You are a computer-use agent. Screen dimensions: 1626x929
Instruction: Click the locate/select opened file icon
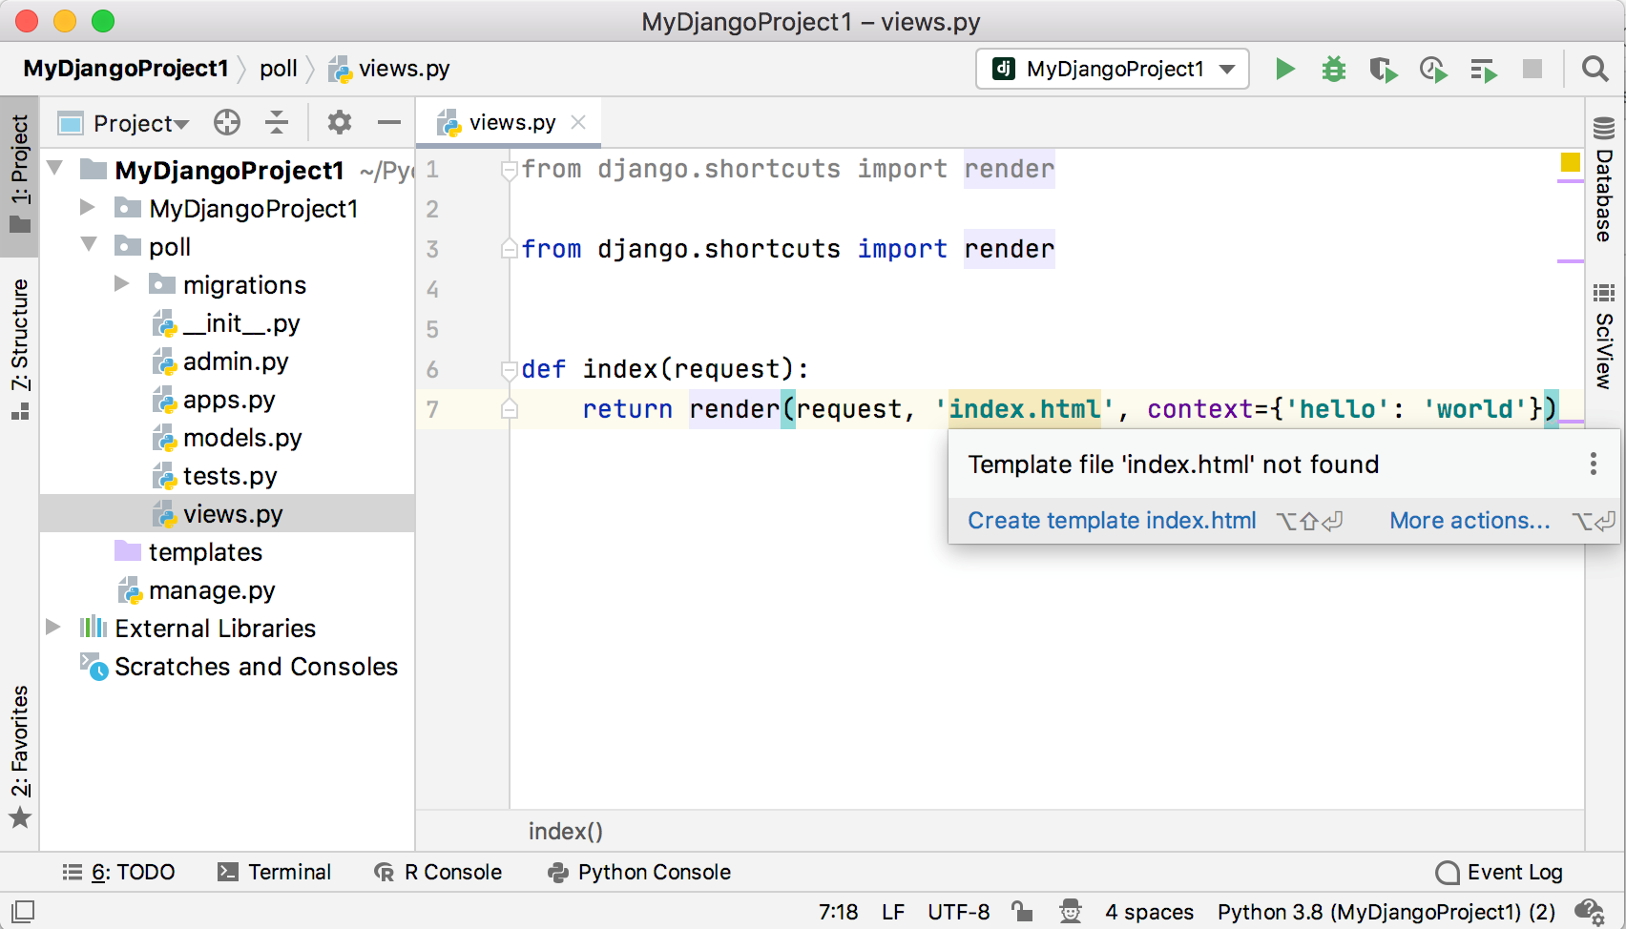click(227, 122)
